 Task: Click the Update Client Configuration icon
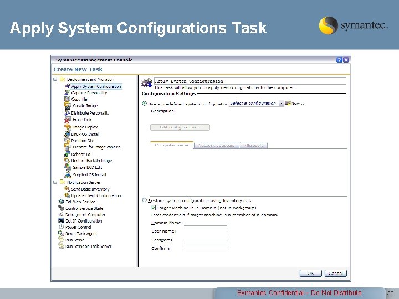(x=67, y=195)
